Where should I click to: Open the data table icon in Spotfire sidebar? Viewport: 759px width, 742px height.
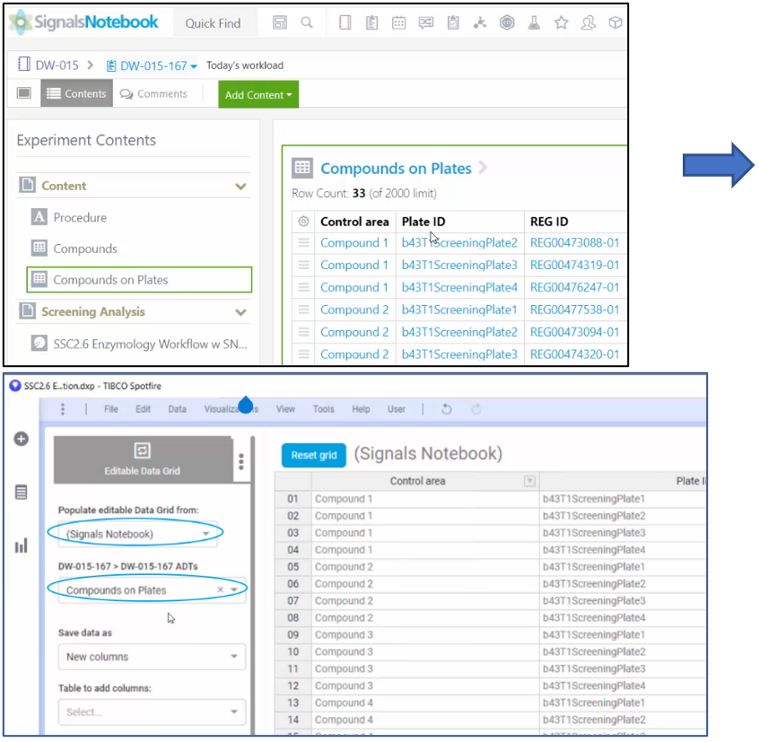tap(21, 493)
